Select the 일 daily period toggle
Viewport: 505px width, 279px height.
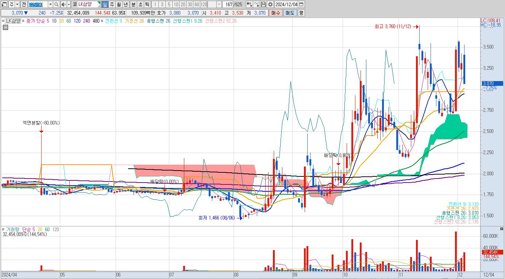105,4
